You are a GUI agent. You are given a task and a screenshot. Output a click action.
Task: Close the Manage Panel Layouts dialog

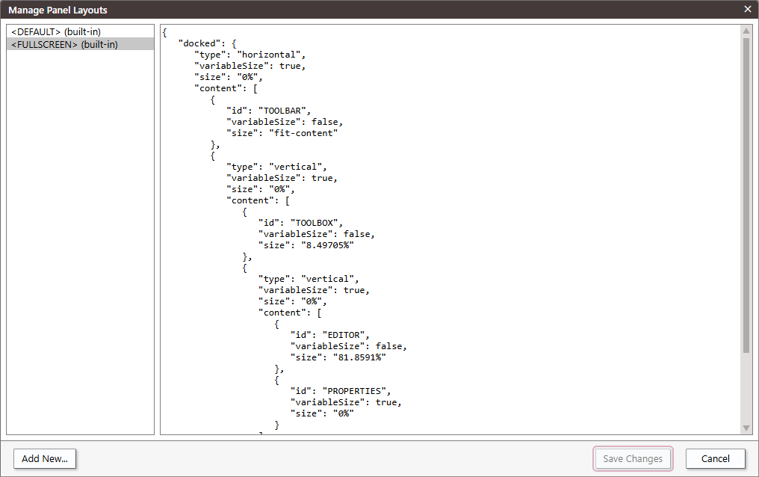pos(747,9)
